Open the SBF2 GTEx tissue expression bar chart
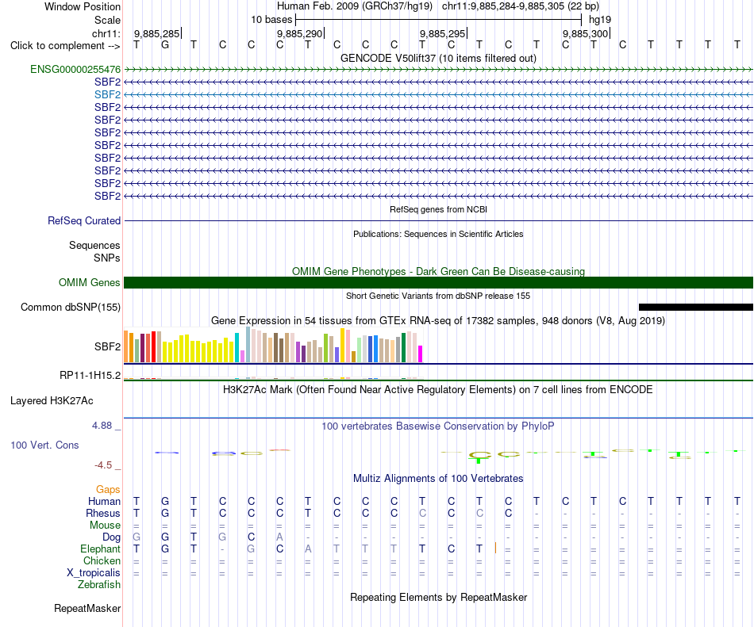 click(273, 345)
